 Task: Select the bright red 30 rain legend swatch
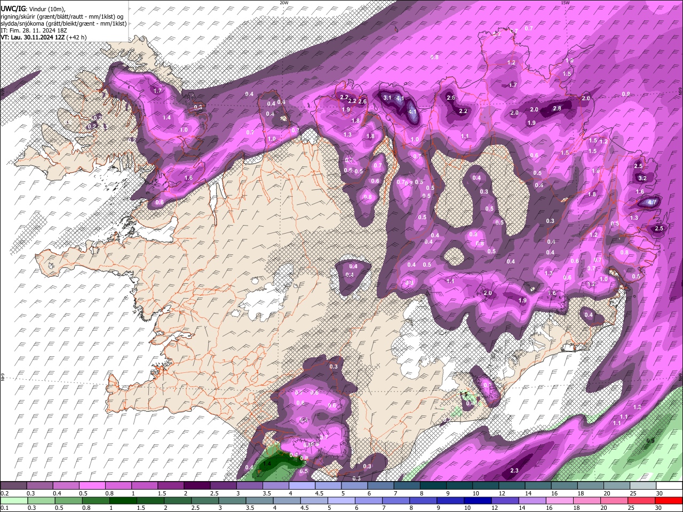[x=668, y=500]
